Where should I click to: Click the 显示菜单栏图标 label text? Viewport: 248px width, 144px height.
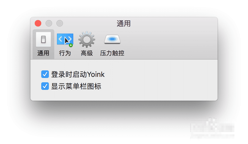coord(76,86)
